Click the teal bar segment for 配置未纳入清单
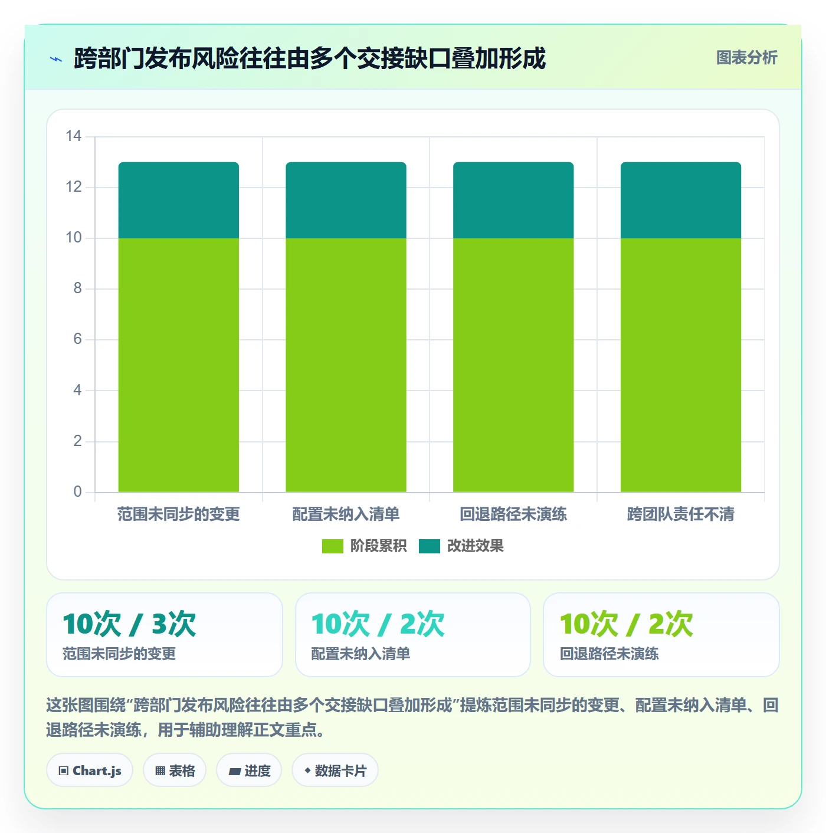Screen dimensions: 826x833 (346, 201)
